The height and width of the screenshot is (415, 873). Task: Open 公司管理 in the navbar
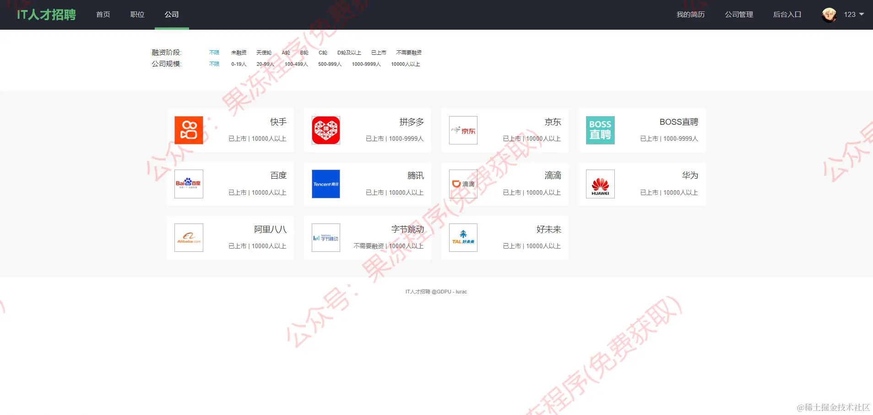[739, 15]
